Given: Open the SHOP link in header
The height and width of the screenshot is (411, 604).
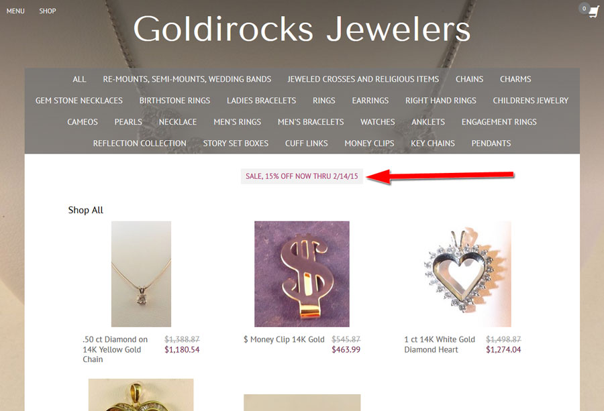Looking at the screenshot, I should pos(48,11).
